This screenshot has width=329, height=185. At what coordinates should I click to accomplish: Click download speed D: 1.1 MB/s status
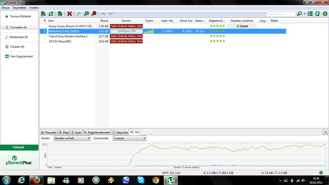point(218,173)
